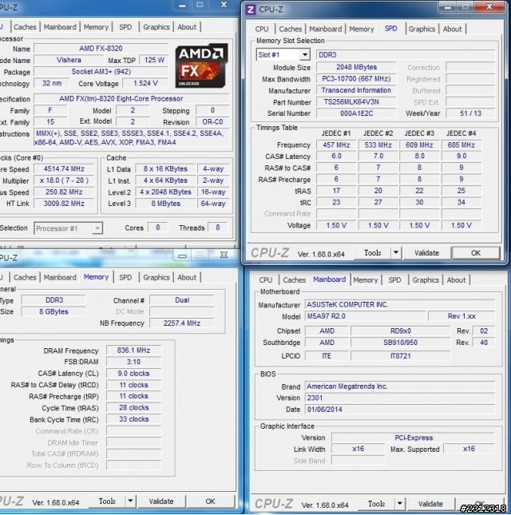Click the 4 x 2048 KBytes Level 2 cache value
This screenshot has height=515, width=511.
165,192
